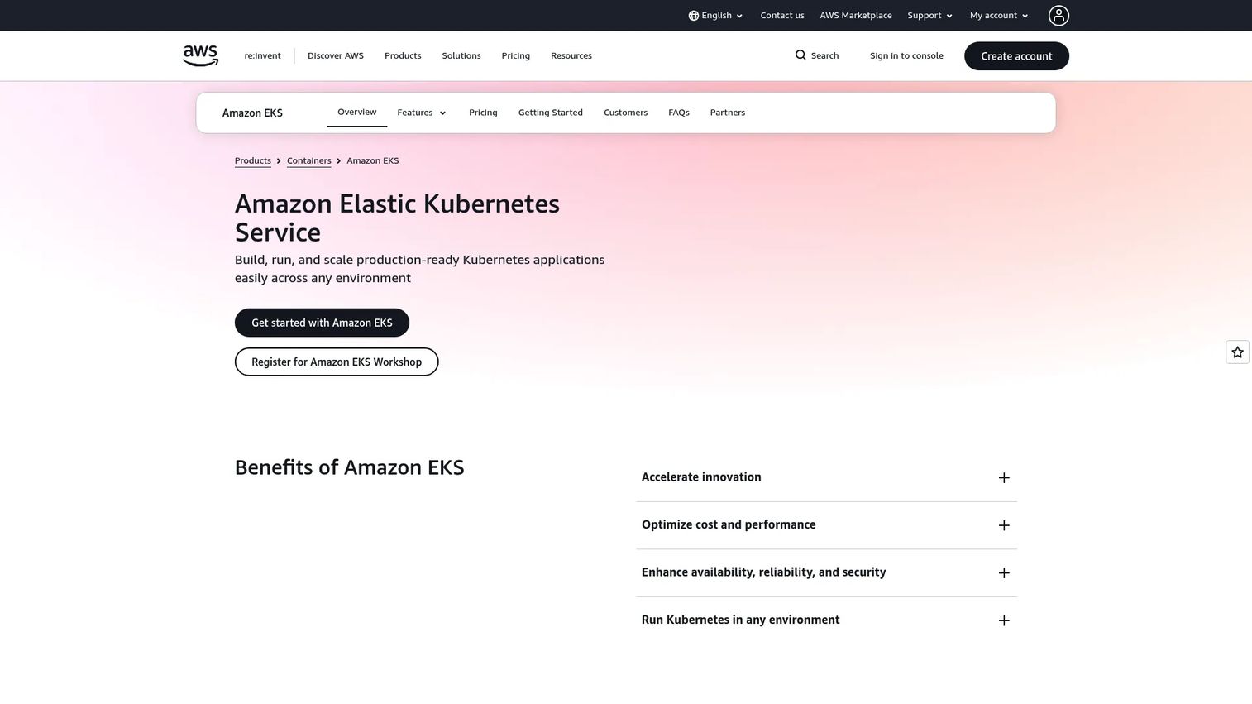This screenshot has width=1252, height=704.
Task: Expand Optimize cost and performance section
Action: [826, 525]
